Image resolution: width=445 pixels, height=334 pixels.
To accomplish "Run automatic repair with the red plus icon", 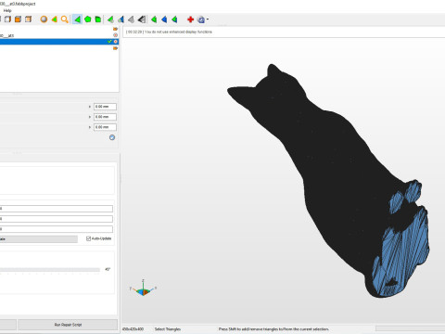I will pyautogui.click(x=190, y=19).
